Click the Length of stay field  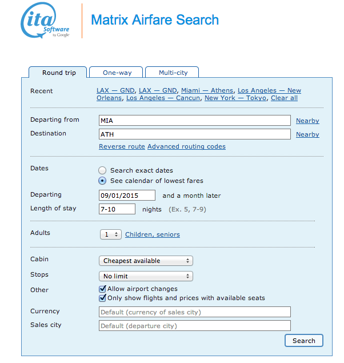coord(117,209)
